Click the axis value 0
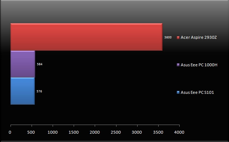Image resolution: width=229 pixels, height=142 pixels. (10, 132)
